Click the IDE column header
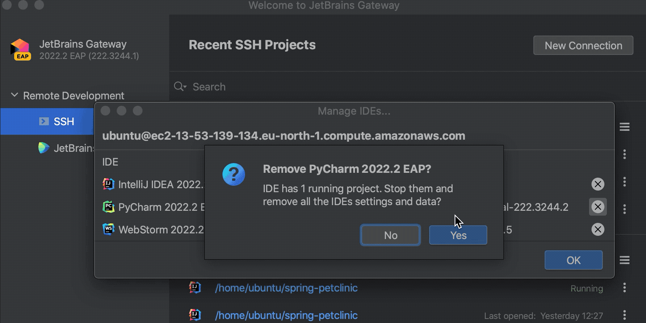 pos(110,162)
